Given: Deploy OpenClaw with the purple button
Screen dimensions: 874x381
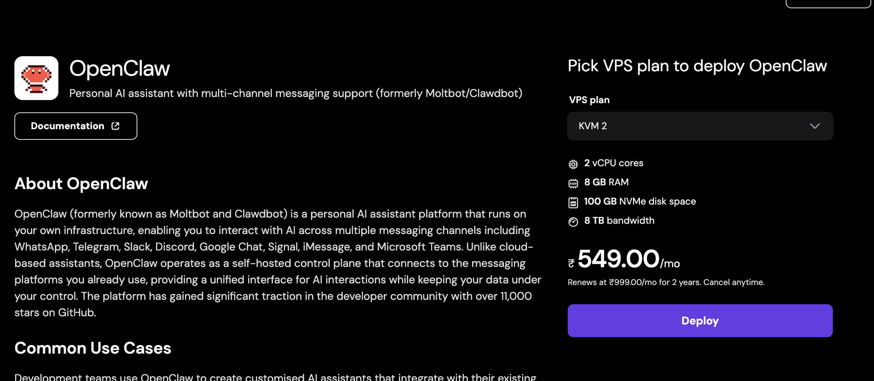Looking at the screenshot, I should [x=700, y=321].
